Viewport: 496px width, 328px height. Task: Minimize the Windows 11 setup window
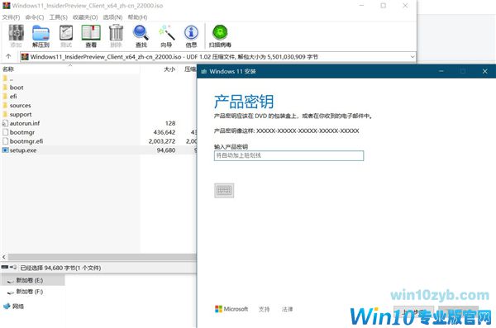441,71
